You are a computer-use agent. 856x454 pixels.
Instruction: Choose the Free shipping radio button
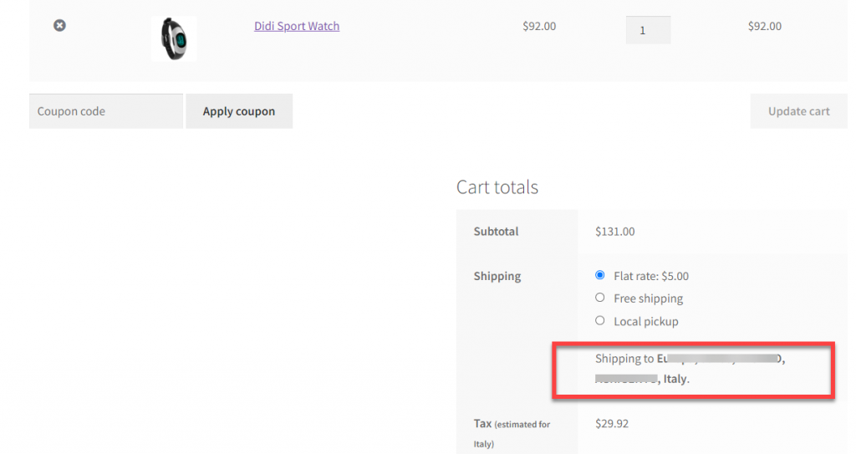click(600, 298)
